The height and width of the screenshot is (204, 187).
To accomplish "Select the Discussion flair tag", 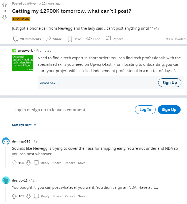I will 21,19.
